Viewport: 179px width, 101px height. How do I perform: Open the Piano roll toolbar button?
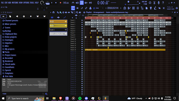coord(129,8)
